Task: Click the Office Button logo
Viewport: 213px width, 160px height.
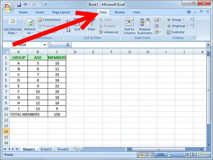Action: point(7,6)
